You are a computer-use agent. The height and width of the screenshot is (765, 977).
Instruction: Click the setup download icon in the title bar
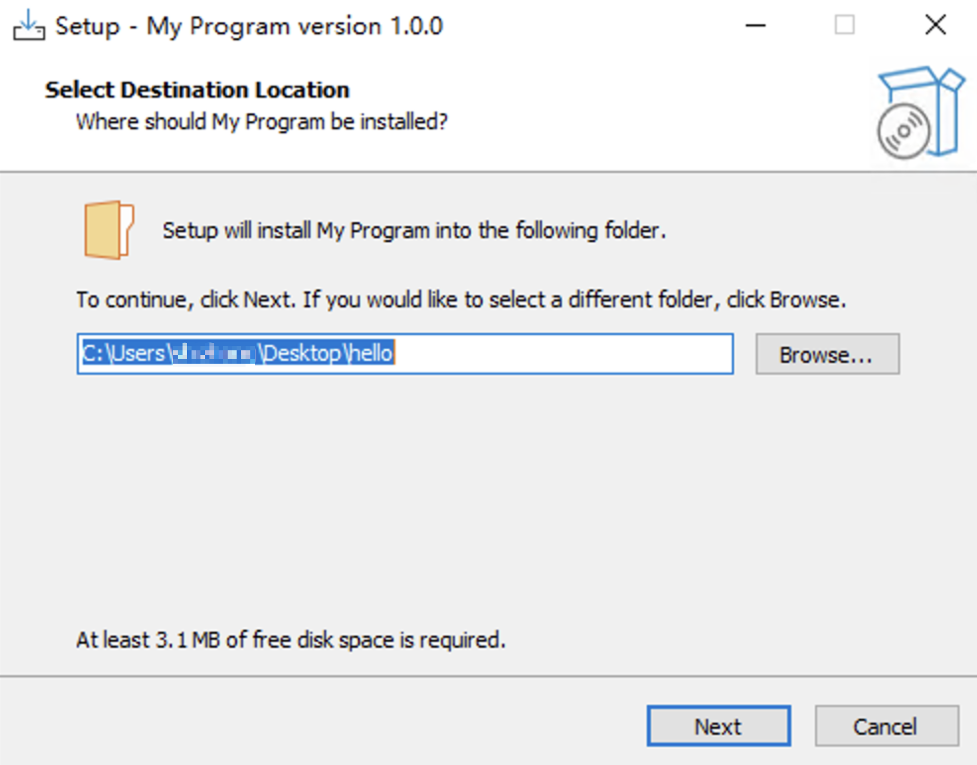point(28,26)
